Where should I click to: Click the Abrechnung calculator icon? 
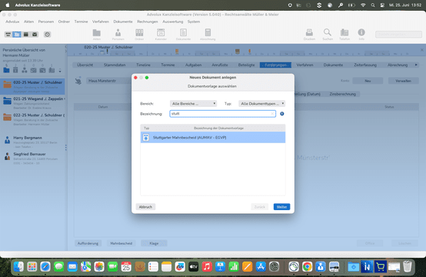pyautogui.click(x=208, y=35)
